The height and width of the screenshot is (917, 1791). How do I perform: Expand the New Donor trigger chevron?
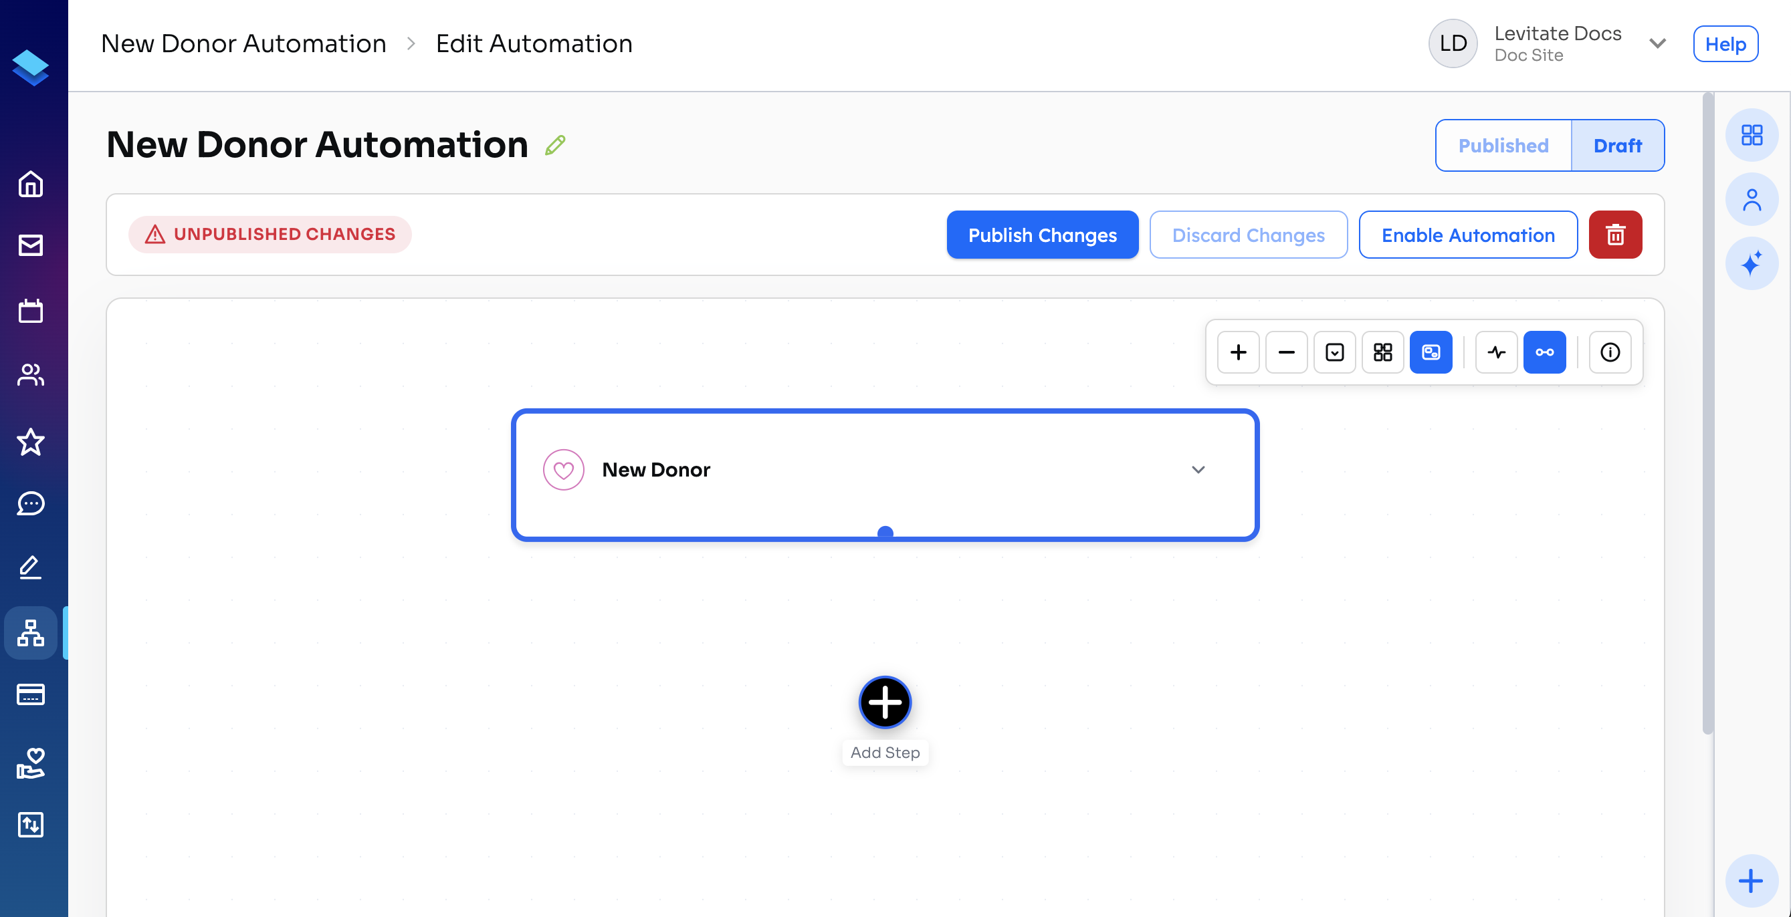(x=1198, y=470)
